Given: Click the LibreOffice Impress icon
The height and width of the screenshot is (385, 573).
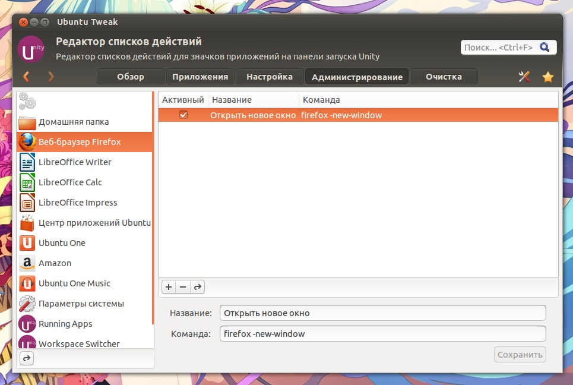Looking at the screenshot, I should point(27,203).
